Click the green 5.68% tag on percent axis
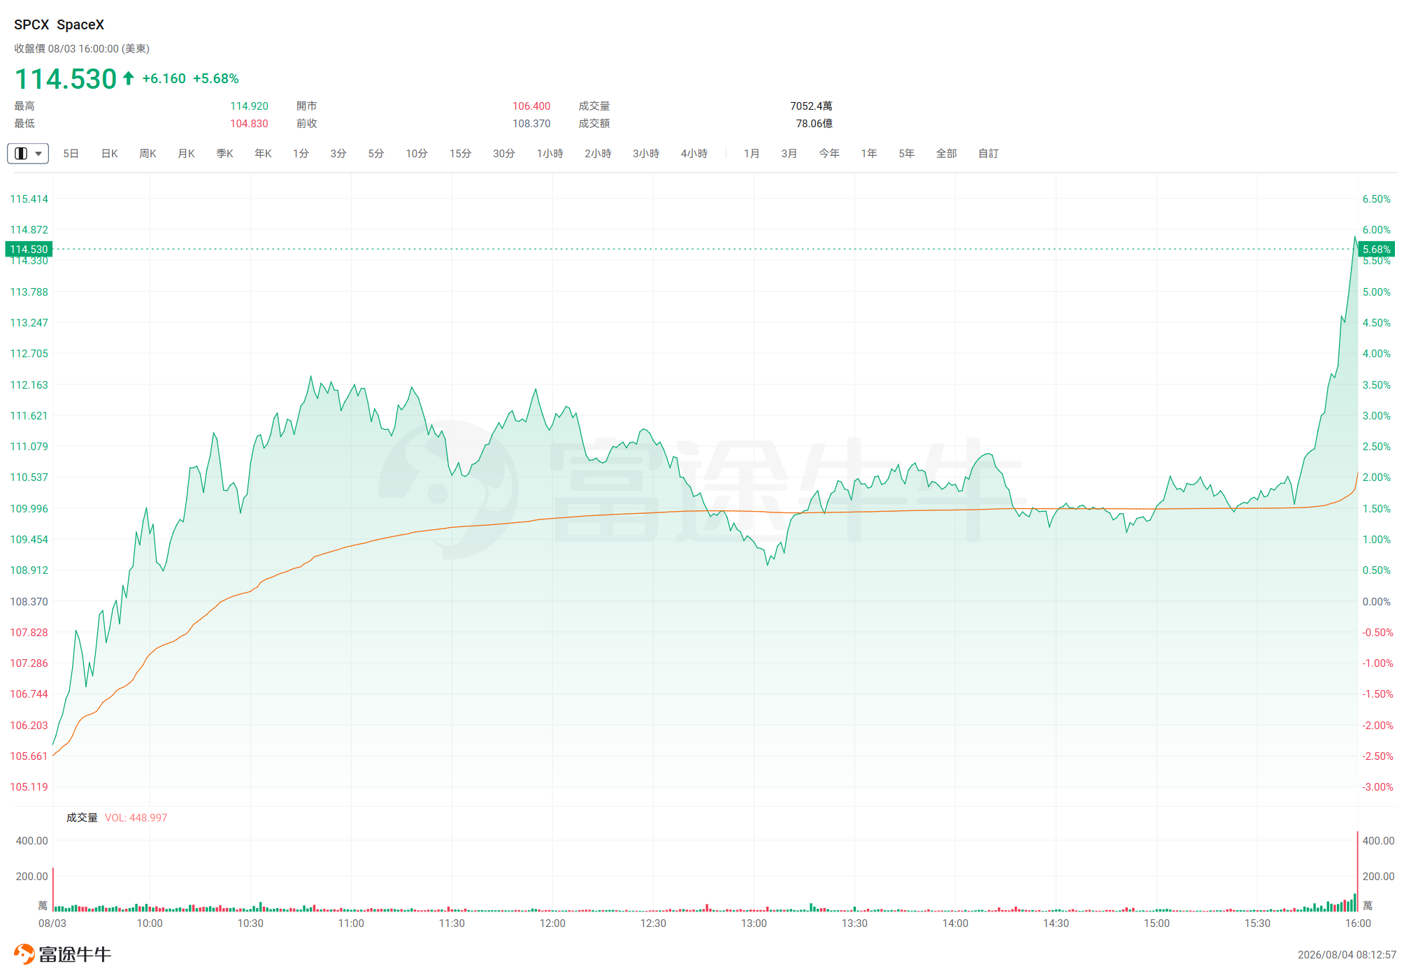This screenshot has width=1411, height=978. click(x=1376, y=249)
